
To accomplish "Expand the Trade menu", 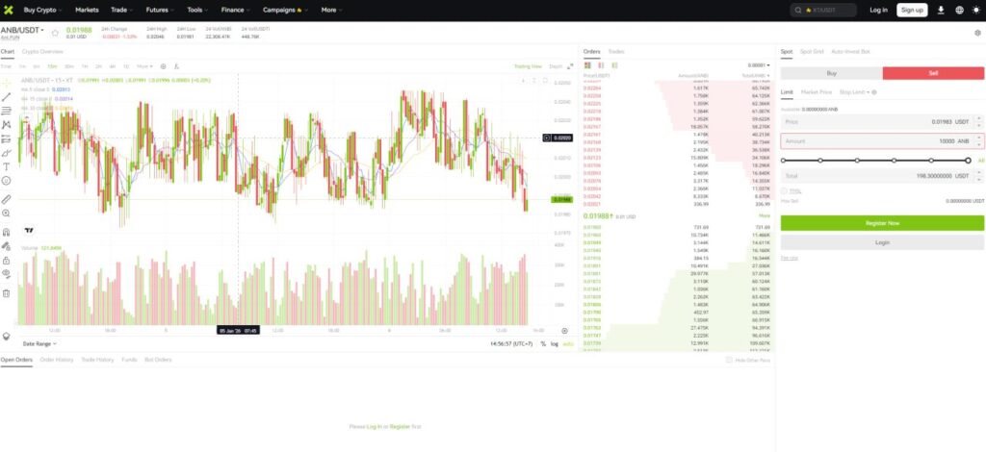I will coord(121,10).
